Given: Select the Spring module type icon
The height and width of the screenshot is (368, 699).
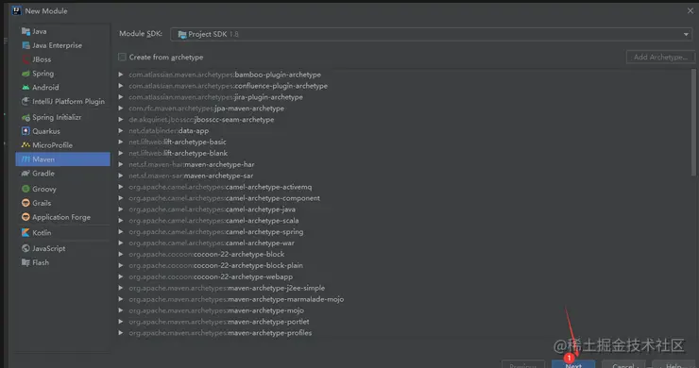Looking at the screenshot, I should (26, 74).
